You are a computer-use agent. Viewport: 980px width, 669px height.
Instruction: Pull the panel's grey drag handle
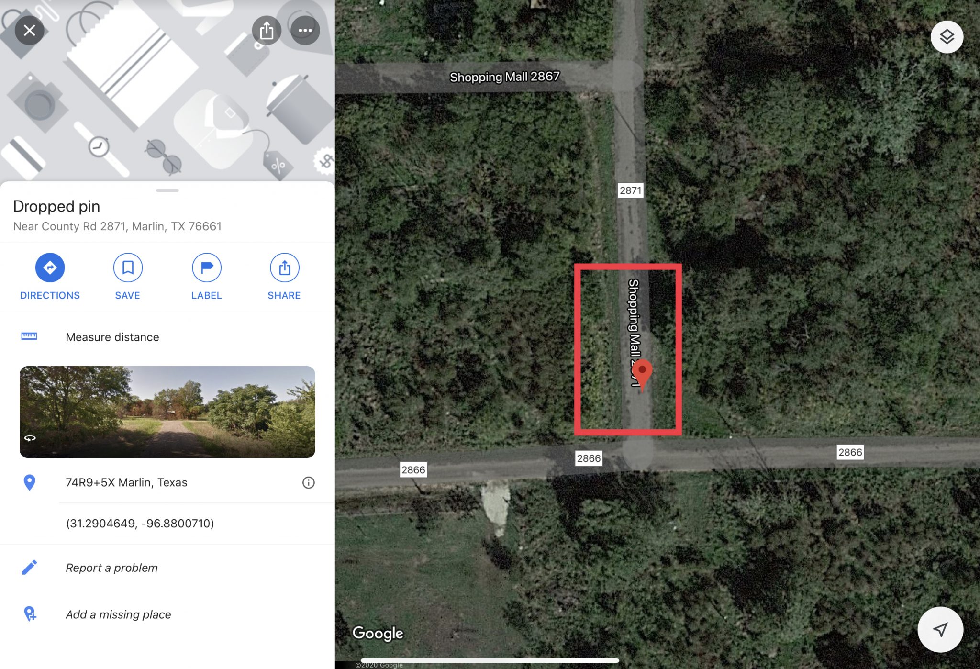click(167, 190)
